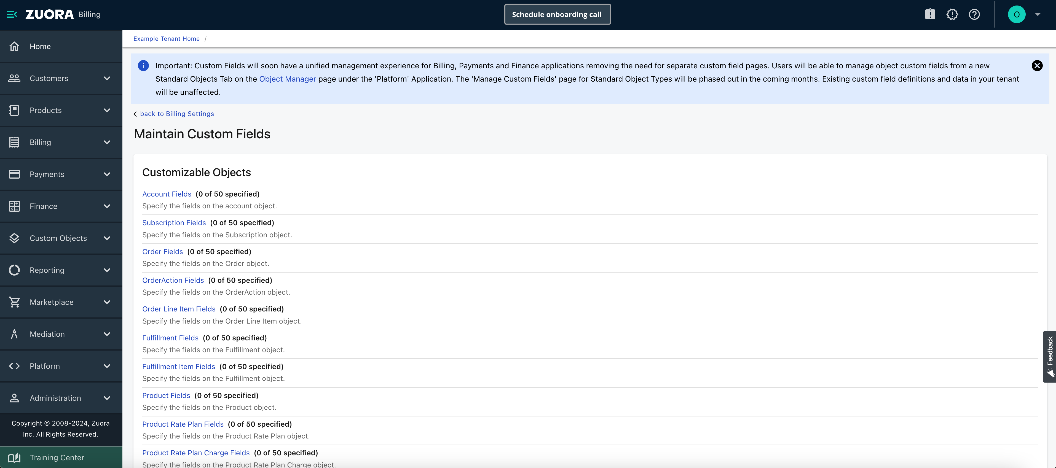Open Product Rate Plan Charge Fields link
Image resolution: width=1056 pixels, height=468 pixels.
(195, 452)
